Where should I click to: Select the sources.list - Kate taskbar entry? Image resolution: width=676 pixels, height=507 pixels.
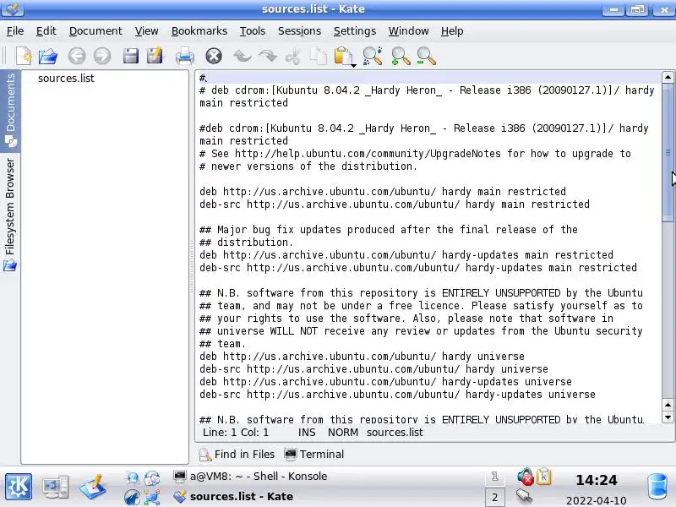[x=233, y=496]
